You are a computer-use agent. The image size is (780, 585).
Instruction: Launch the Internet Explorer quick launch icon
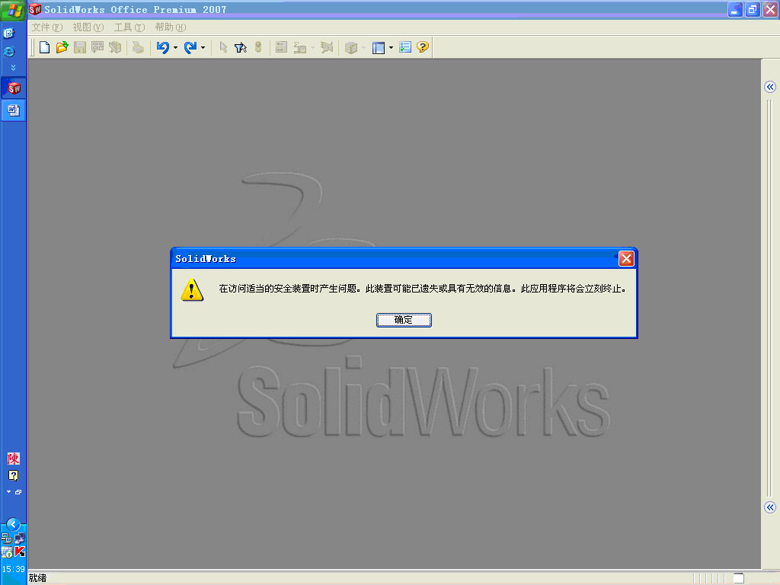click(x=9, y=52)
